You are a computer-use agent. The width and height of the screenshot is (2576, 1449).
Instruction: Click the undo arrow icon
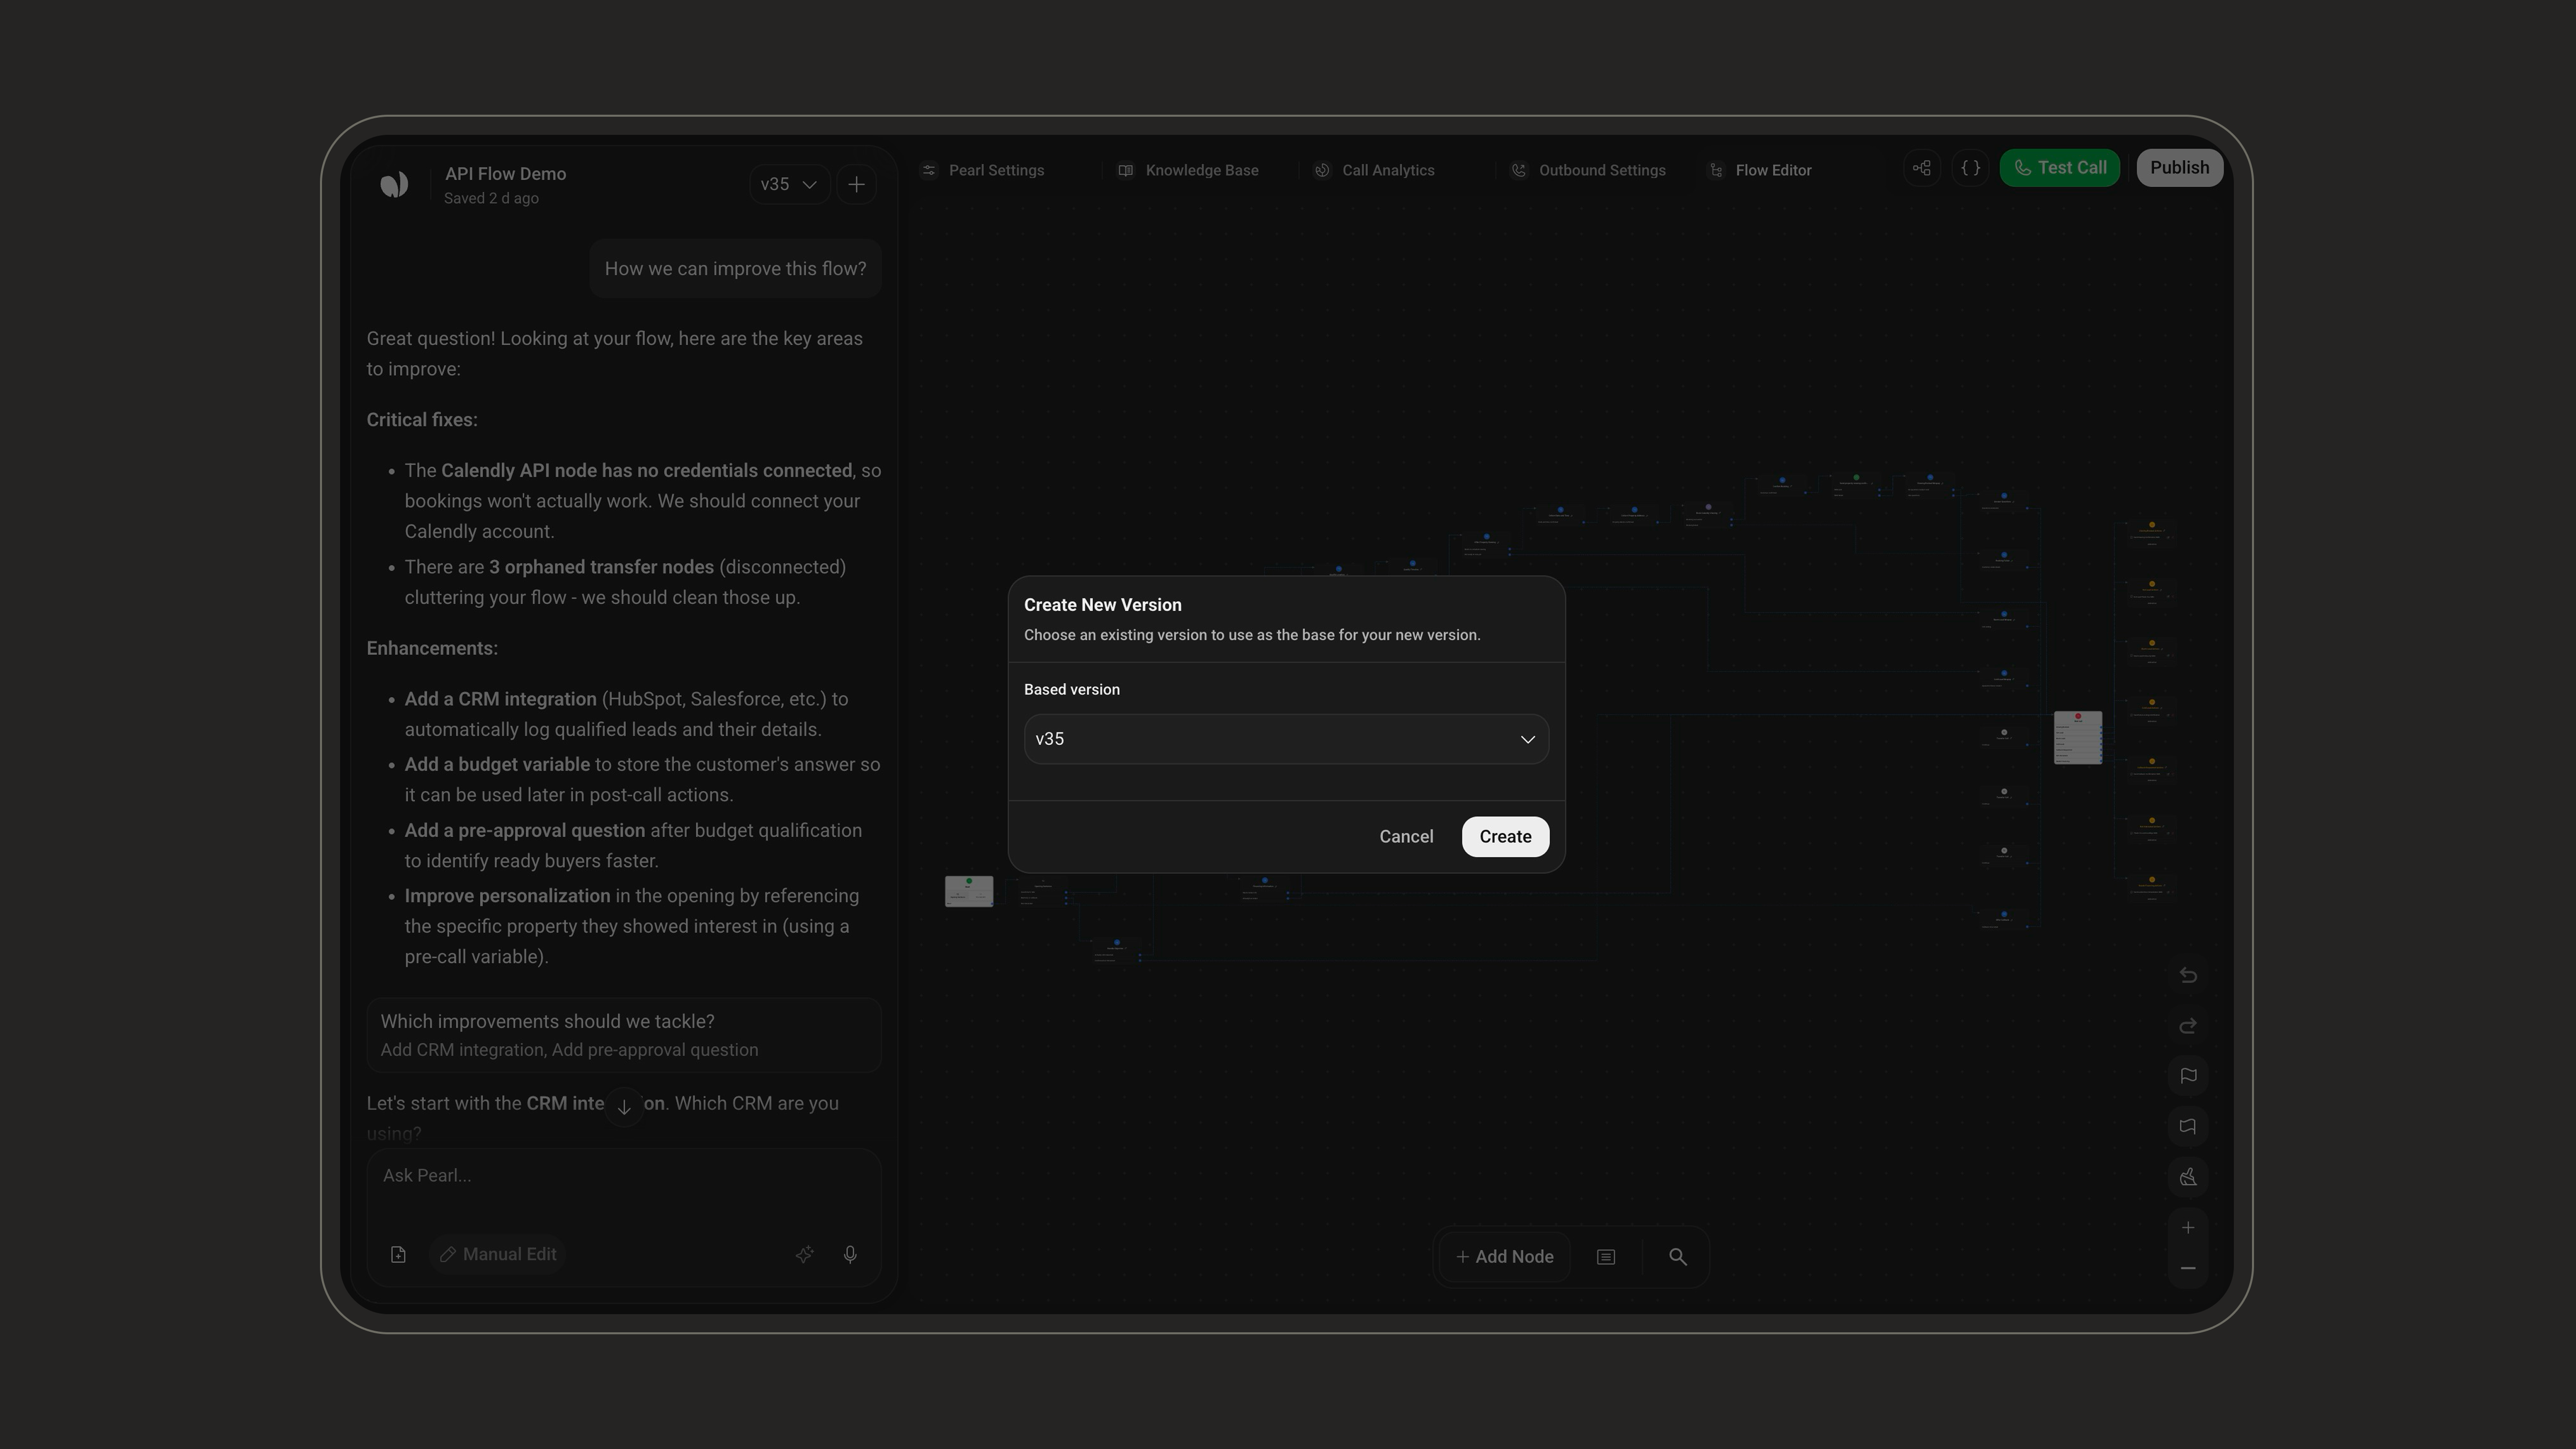(2188, 975)
